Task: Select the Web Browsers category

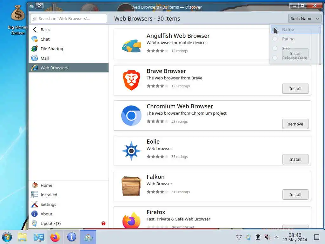Action: pos(69,68)
